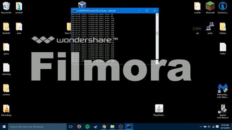
Task: Close the cmd.exe start.bat window
Action: click(x=155, y=10)
